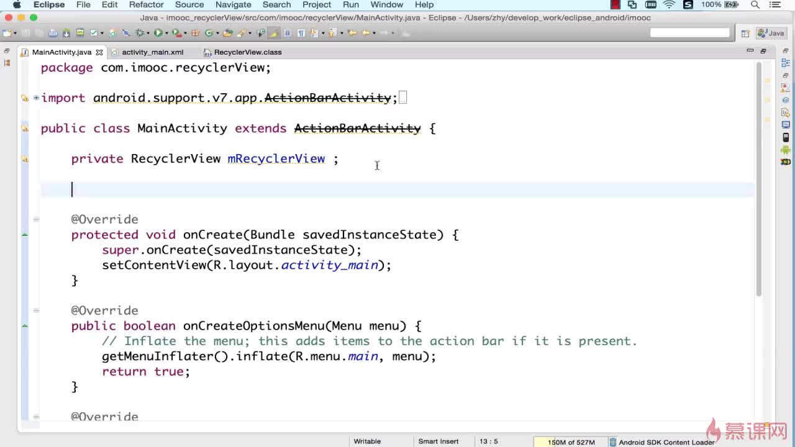Viewport: 795px width, 447px height.
Task: Open the Outline view from right trim
Action: coord(786,63)
